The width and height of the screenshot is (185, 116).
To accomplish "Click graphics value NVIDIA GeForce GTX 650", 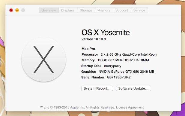I will coord(126,72).
